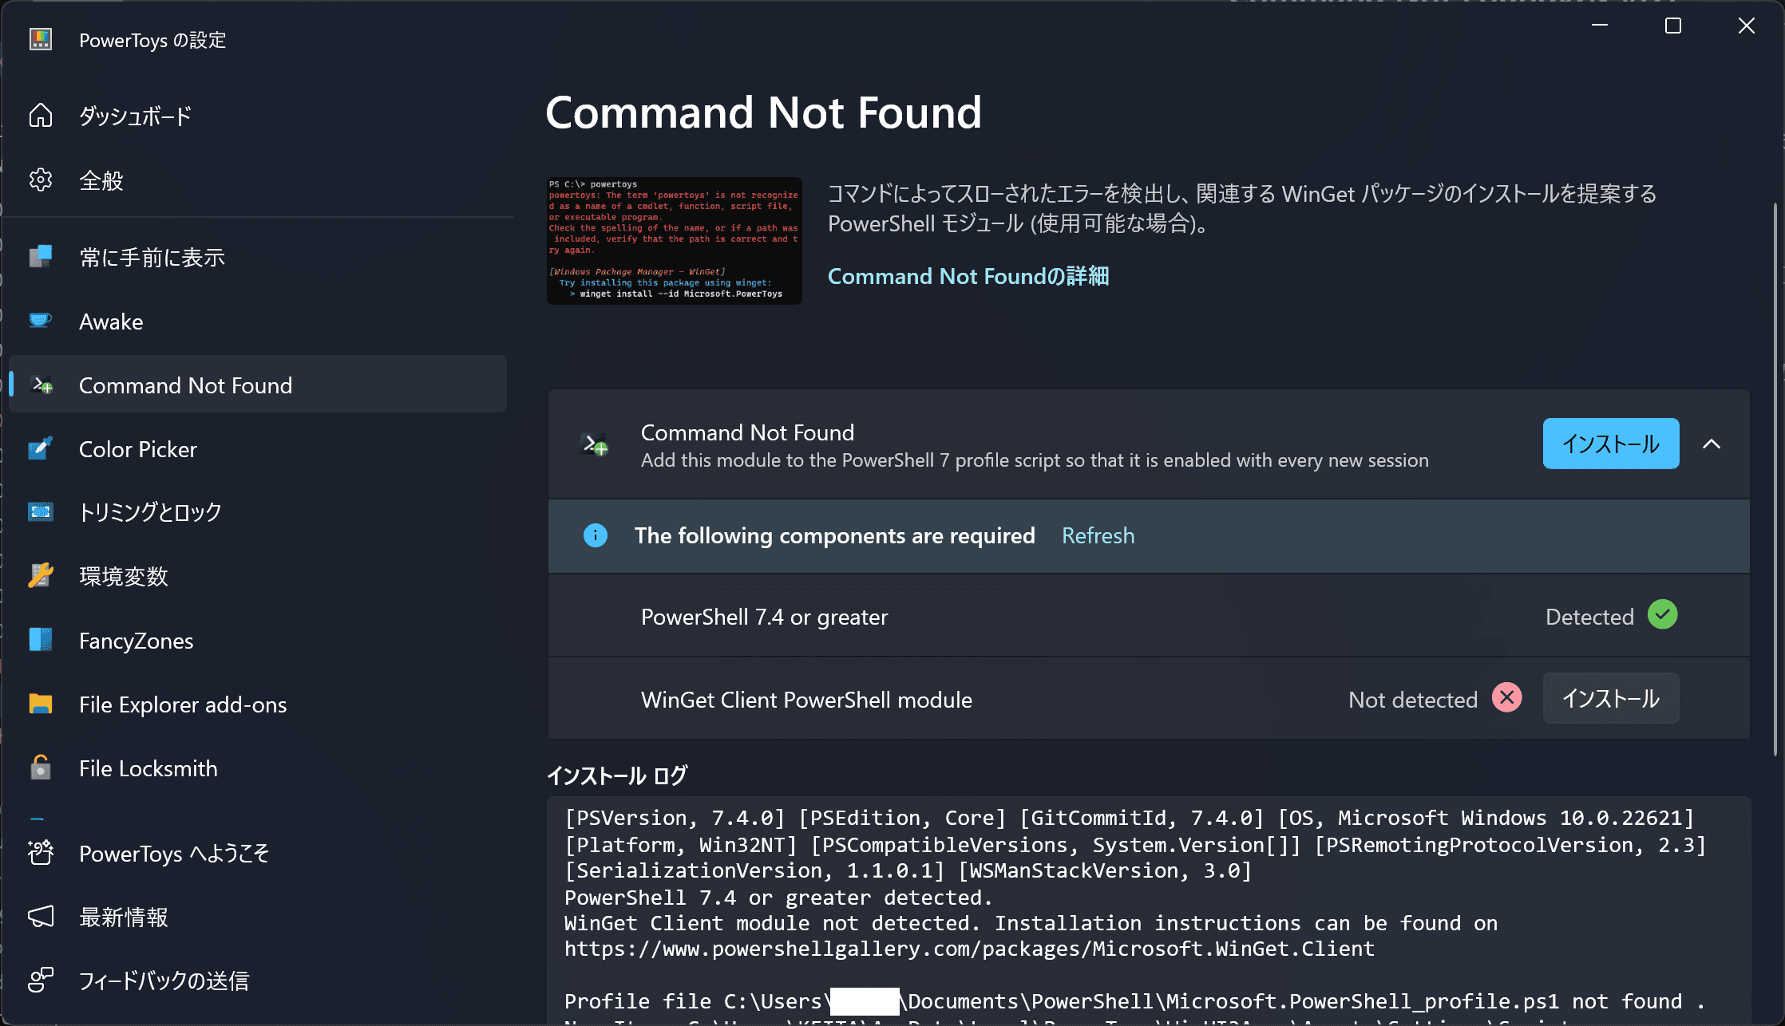Select 常に手前に表示 in sidebar

tap(258, 257)
